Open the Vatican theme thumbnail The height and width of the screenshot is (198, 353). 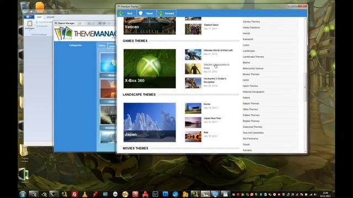pos(149,26)
